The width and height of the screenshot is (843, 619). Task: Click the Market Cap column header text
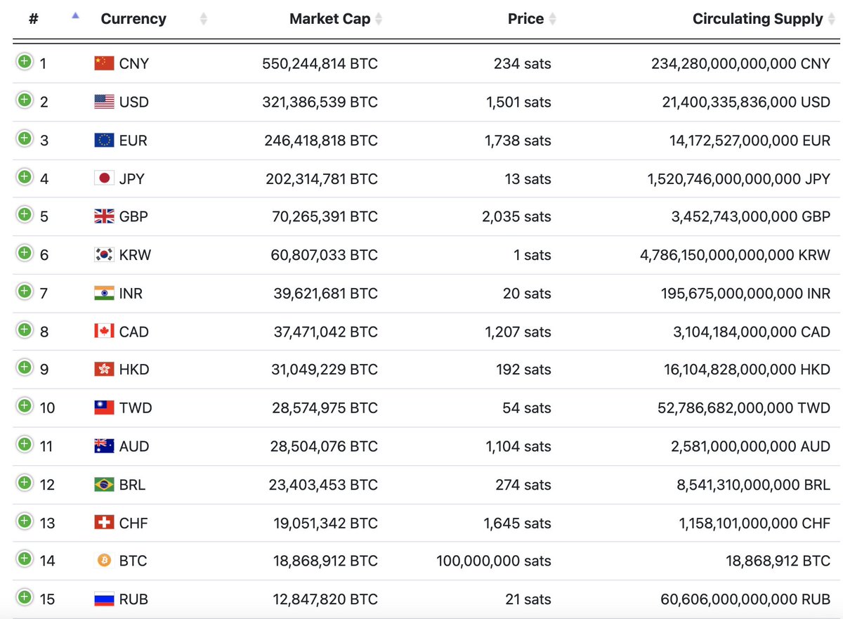(329, 19)
